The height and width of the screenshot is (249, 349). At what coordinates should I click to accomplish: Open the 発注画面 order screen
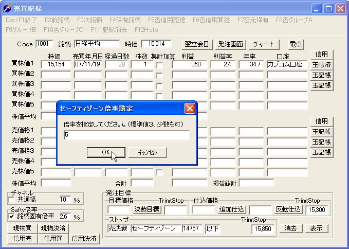point(230,44)
